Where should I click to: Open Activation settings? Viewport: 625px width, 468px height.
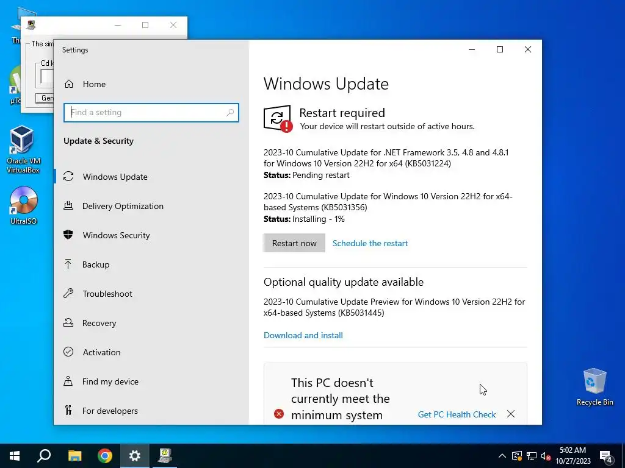(151, 352)
